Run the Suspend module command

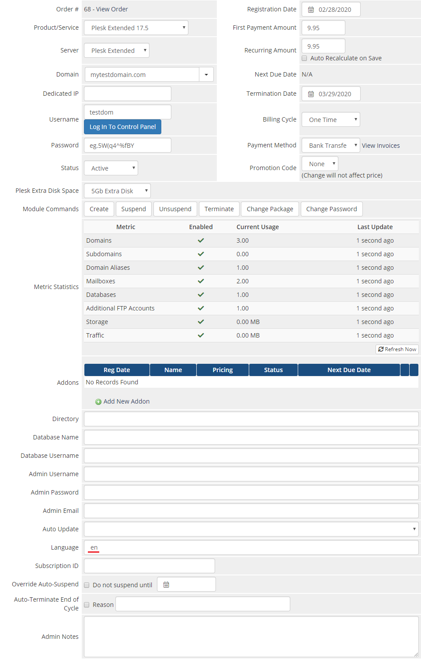pyautogui.click(x=134, y=209)
